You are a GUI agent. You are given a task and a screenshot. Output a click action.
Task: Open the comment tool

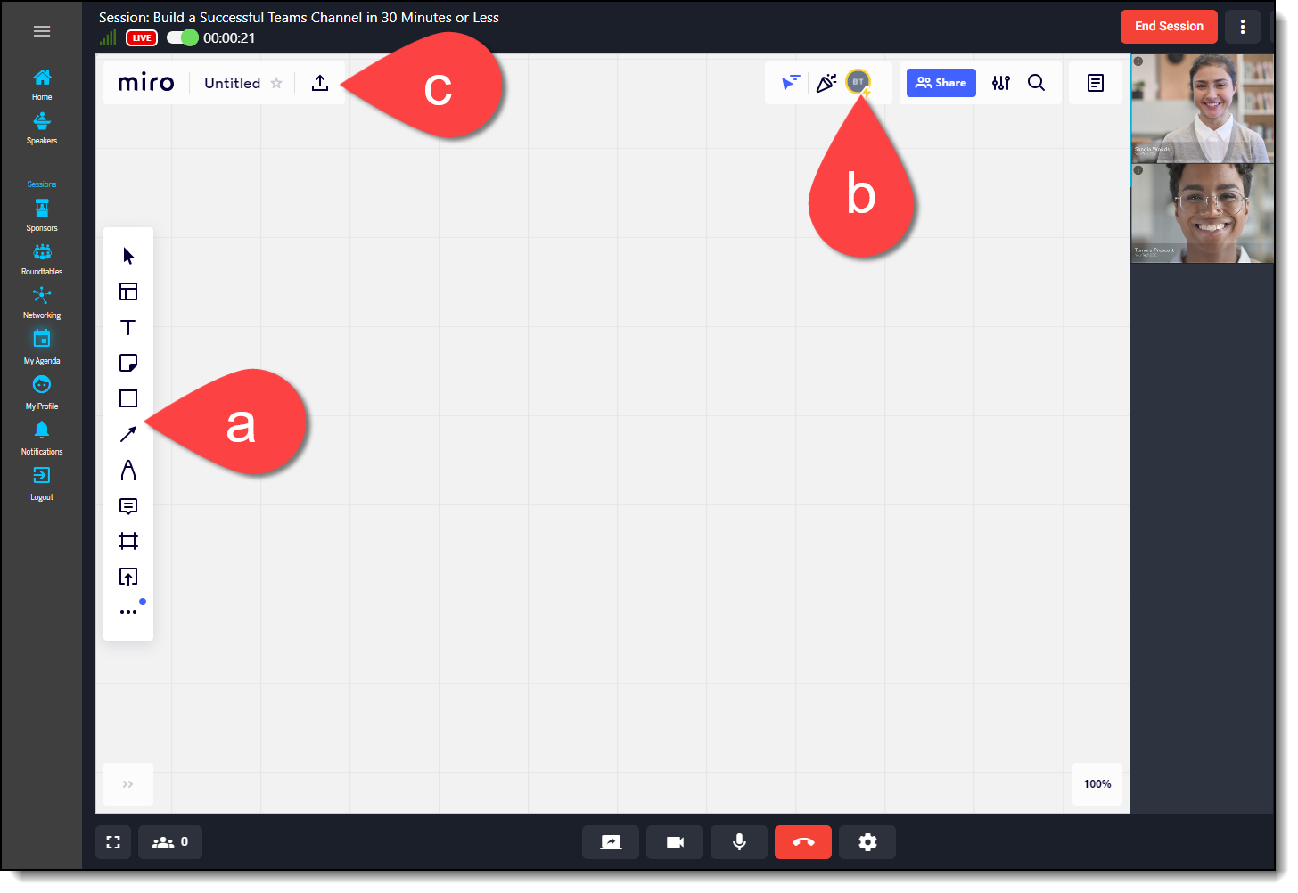click(x=128, y=506)
